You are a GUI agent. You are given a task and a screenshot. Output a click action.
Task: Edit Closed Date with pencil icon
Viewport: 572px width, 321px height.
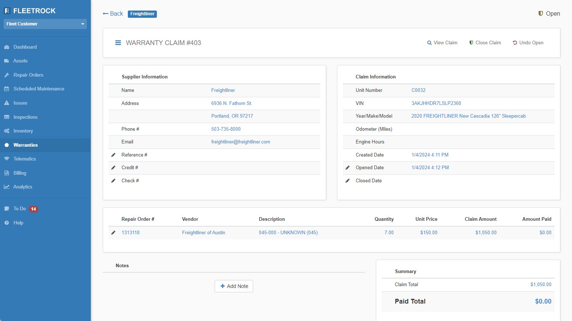(x=348, y=181)
